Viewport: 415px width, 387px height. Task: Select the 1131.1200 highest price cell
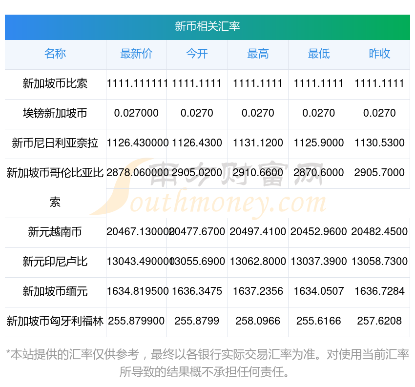point(258,143)
